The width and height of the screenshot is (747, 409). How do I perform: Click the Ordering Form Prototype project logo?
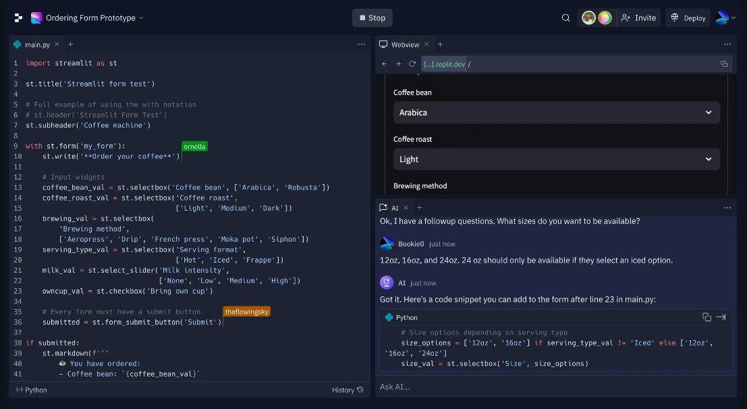point(36,18)
